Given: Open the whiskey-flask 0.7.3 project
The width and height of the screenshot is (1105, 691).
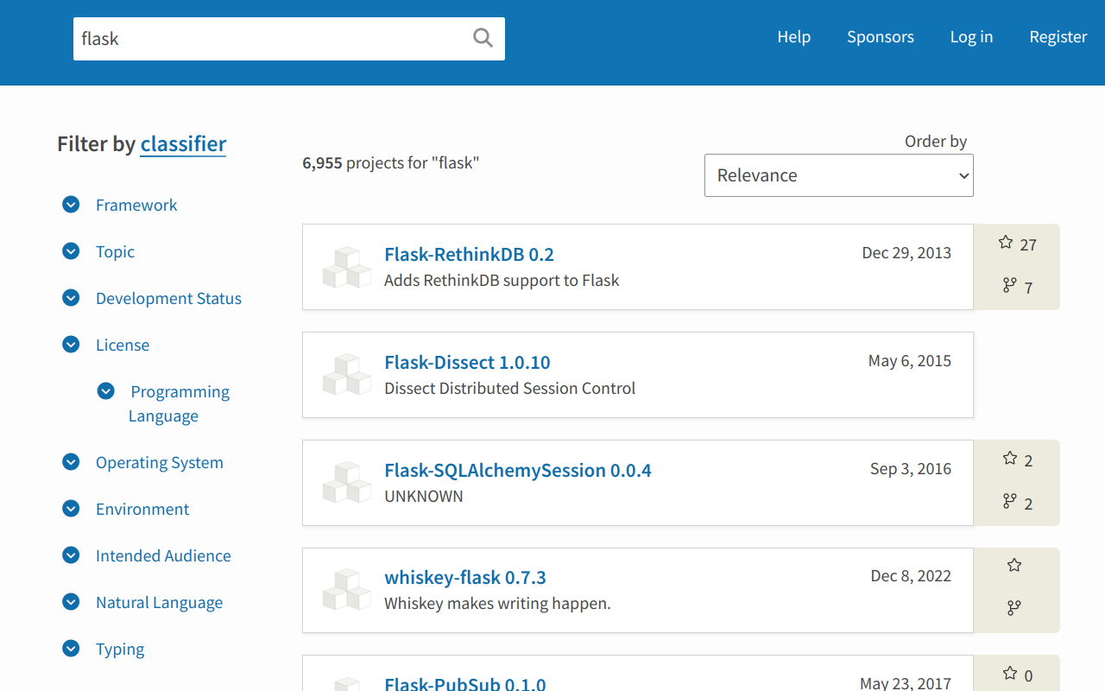Looking at the screenshot, I should (x=465, y=577).
